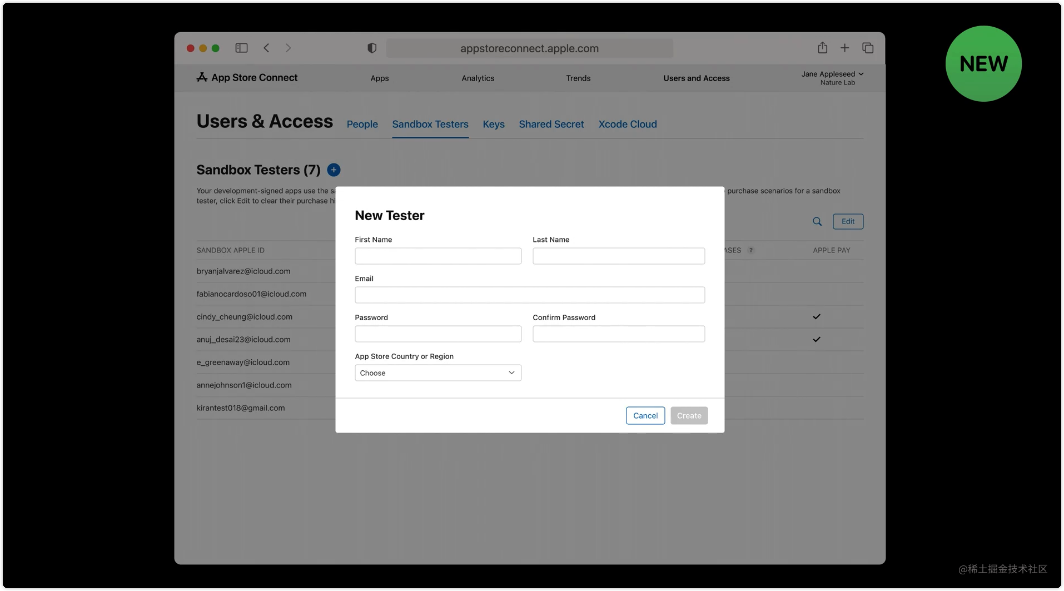
Task: Open the Safari share icon
Action: [x=822, y=48]
